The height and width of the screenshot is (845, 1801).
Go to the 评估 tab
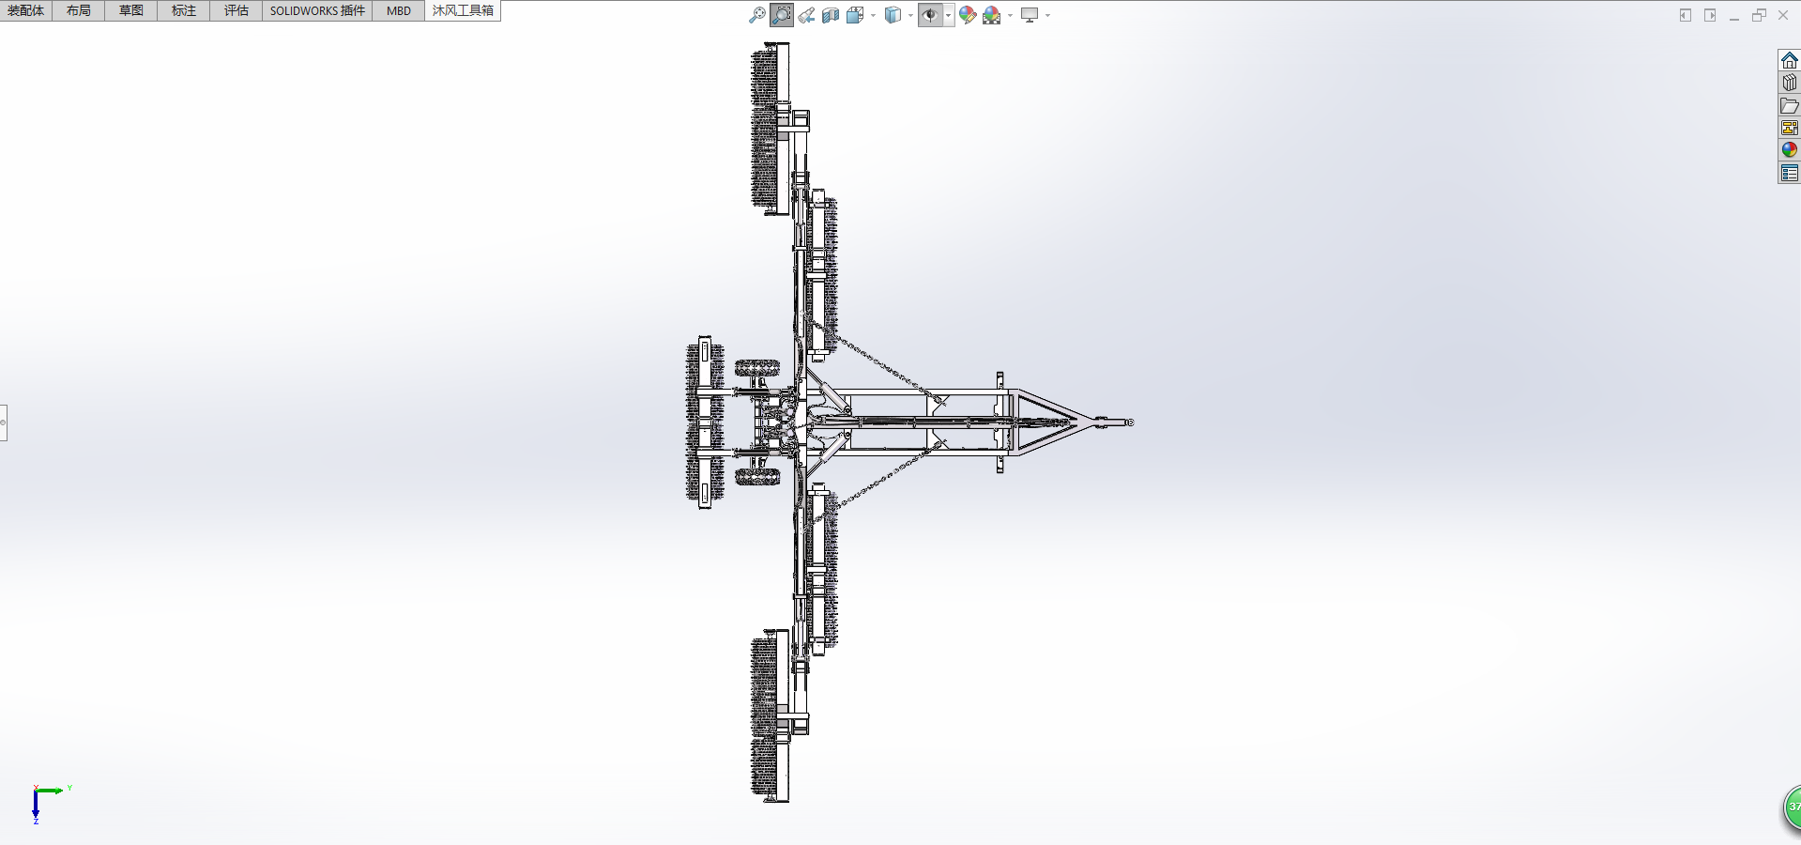pyautogui.click(x=237, y=10)
